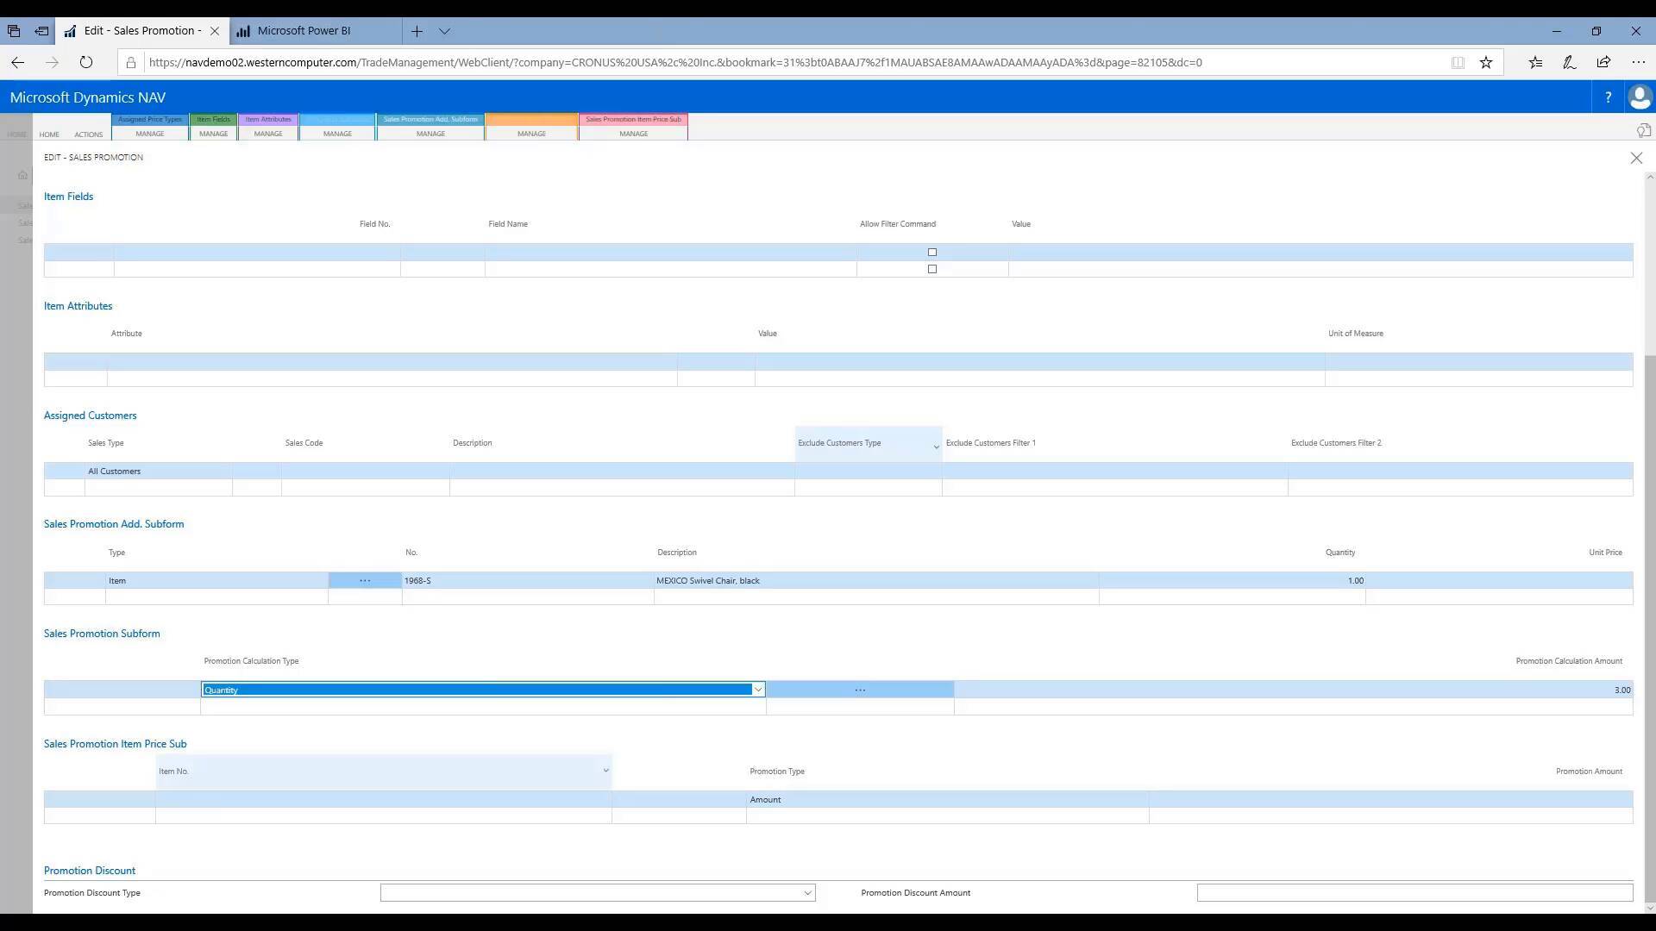1656x931 pixels.
Task: Open the browser share icon
Action: [1603, 62]
